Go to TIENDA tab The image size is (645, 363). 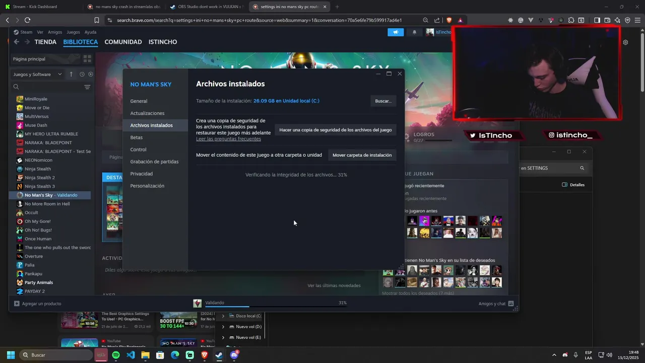[x=45, y=42]
